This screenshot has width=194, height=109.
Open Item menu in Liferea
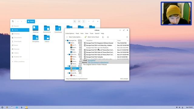pos(82,34)
